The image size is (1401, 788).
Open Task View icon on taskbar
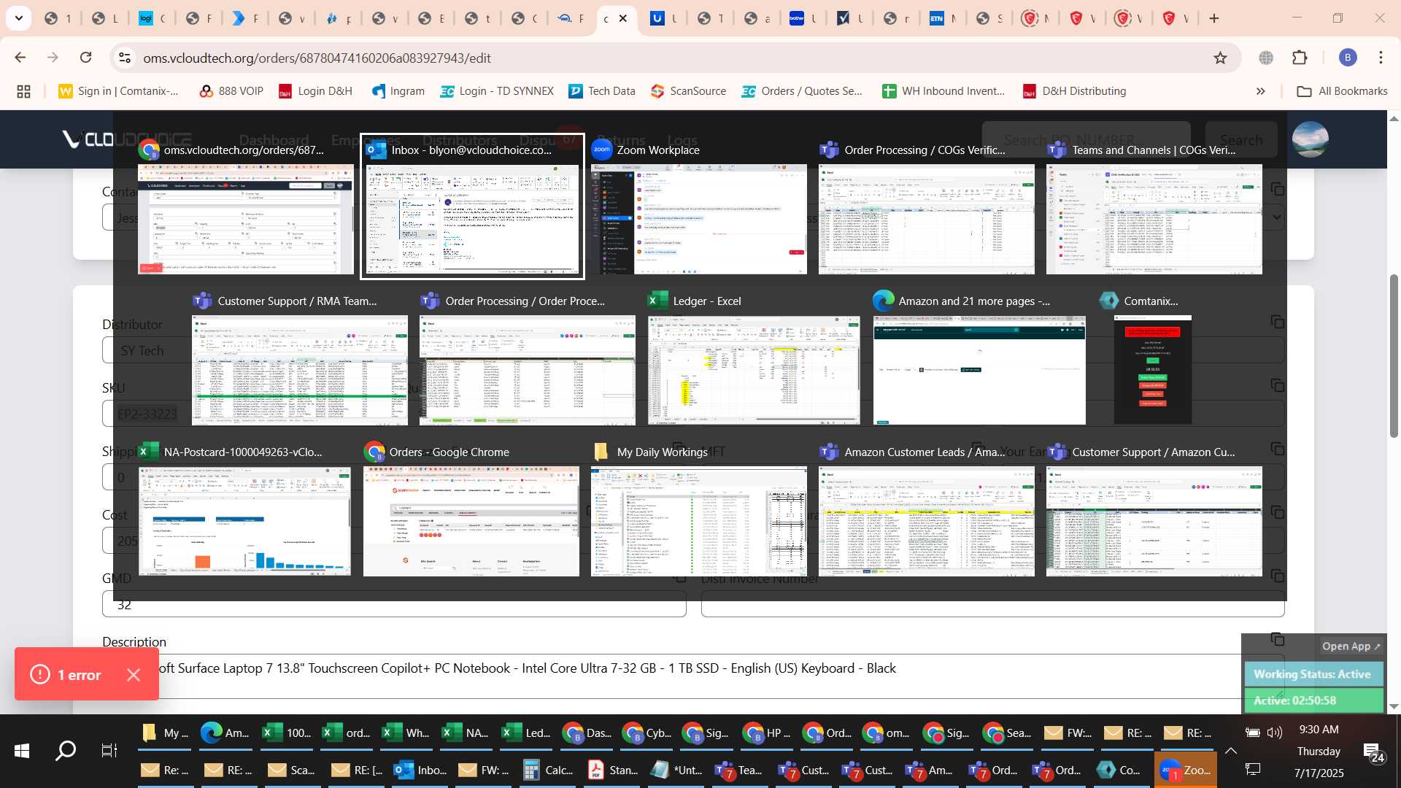click(x=109, y=751)
